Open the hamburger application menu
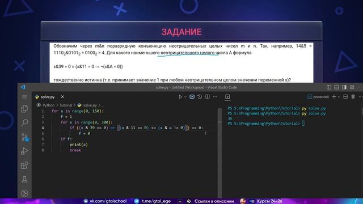The image size is (363, 204). [x=24, y=97]
